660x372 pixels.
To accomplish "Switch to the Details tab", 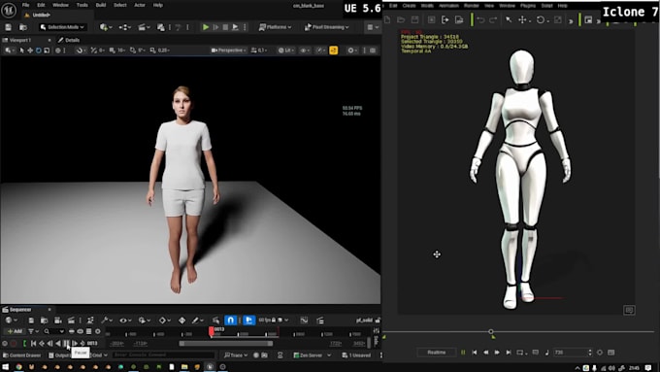I will pyautogui.click(x=69, y=40).
